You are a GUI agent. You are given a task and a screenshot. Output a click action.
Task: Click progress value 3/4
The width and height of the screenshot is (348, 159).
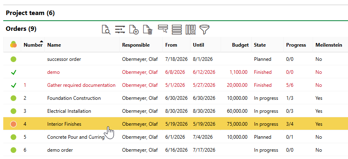coord(290,124)
